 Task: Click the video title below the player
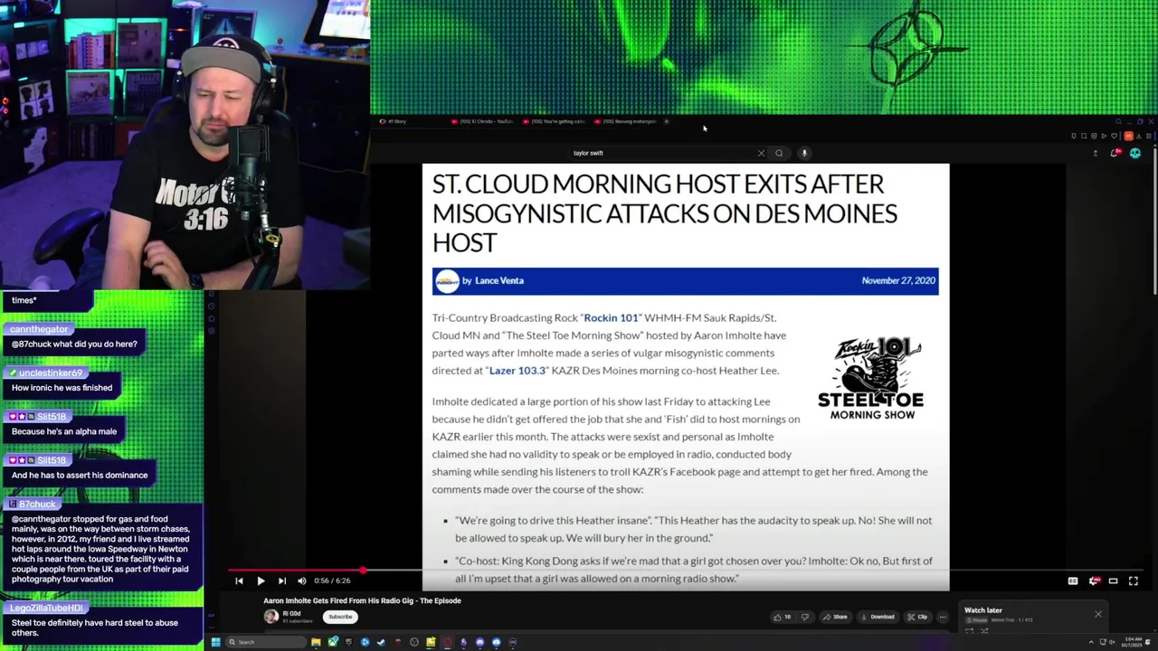coord(362,600)
